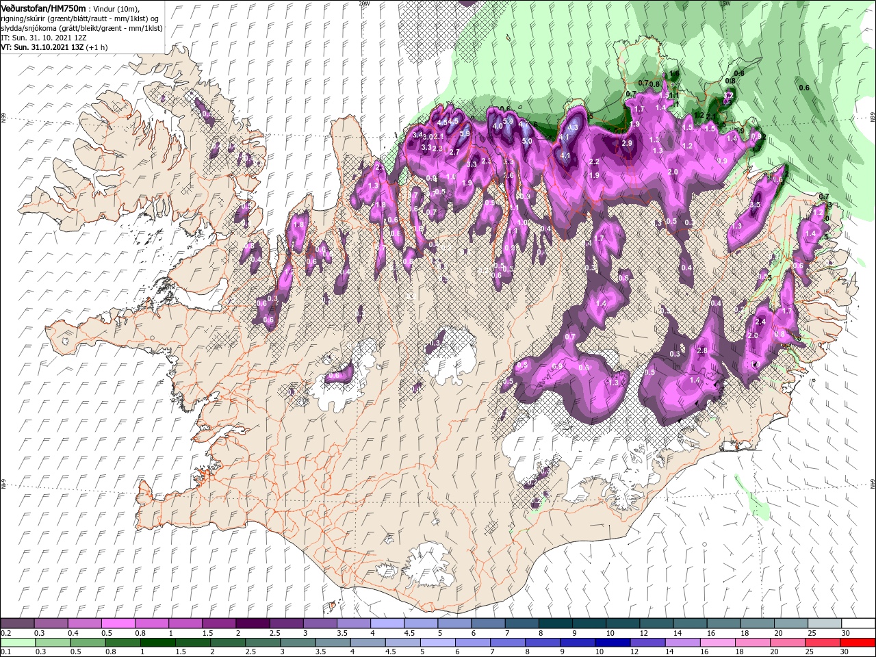Click the purple 12 swatch in lower legend row
The image size is (876, 657).
pos(647,643)
